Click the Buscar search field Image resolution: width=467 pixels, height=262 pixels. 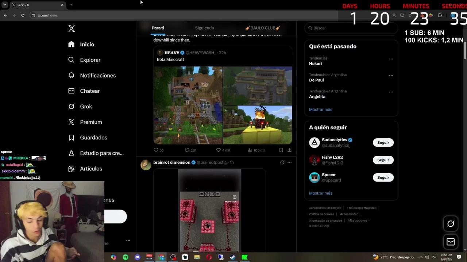tap(351, 28)
